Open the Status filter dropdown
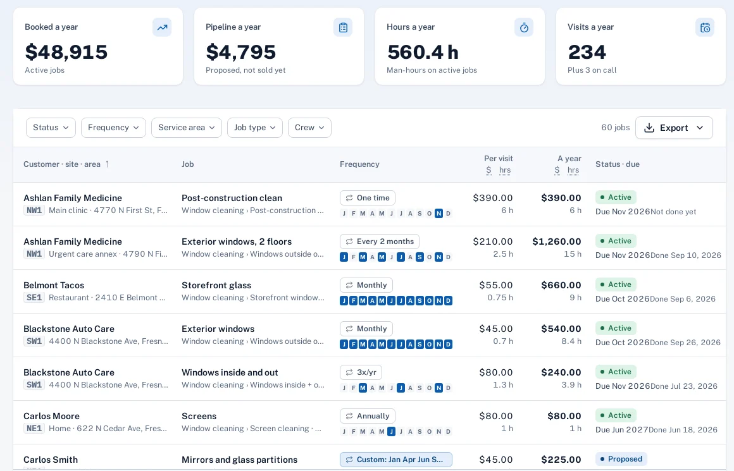The height and width of the screenshot is (471, 734). pyautogui.click(x=51, y=128)
